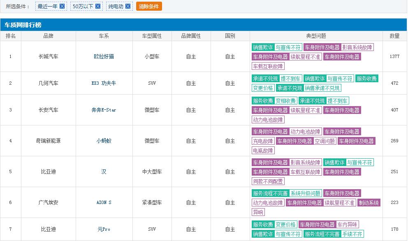Open the 排名 column header
The width and height of the screenshot is (408, 241).
(x=11, y=36)
